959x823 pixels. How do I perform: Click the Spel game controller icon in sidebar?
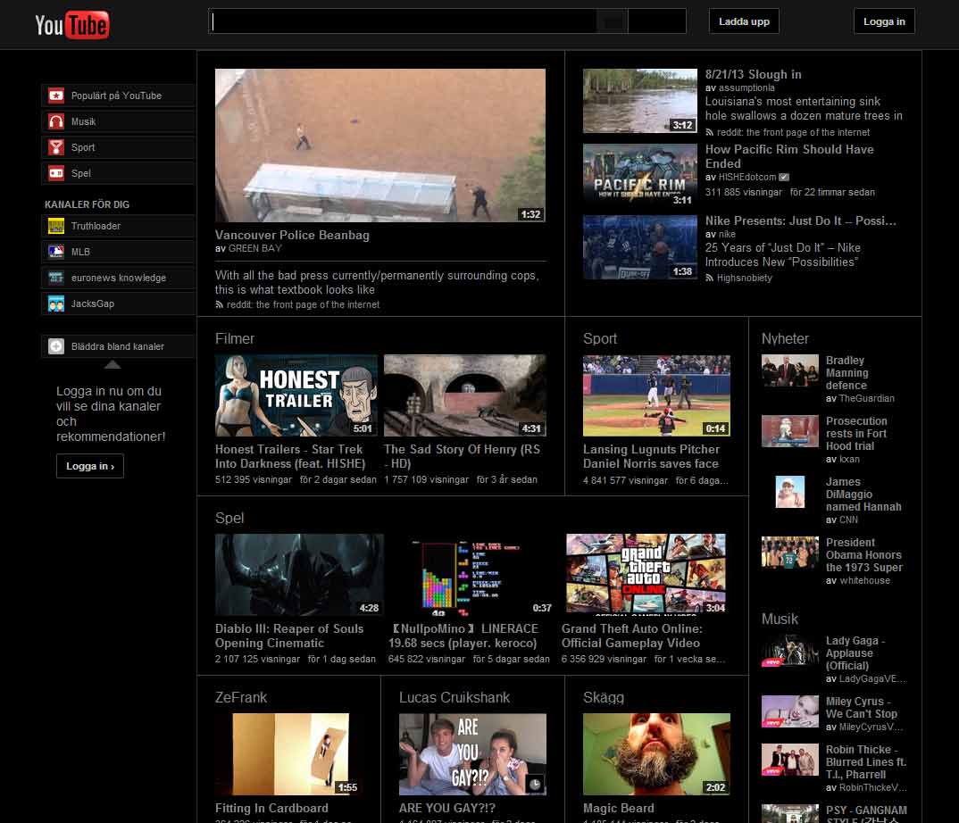[55, 172]
